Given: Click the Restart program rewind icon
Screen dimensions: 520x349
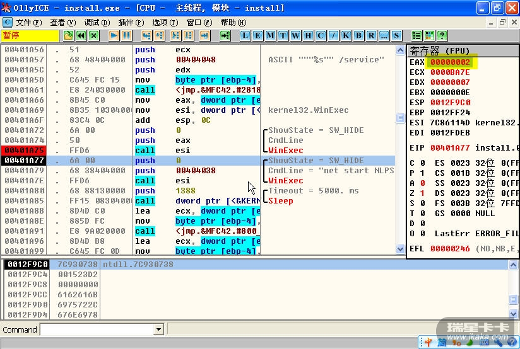Looking at the screenshot, I should 81,35.
